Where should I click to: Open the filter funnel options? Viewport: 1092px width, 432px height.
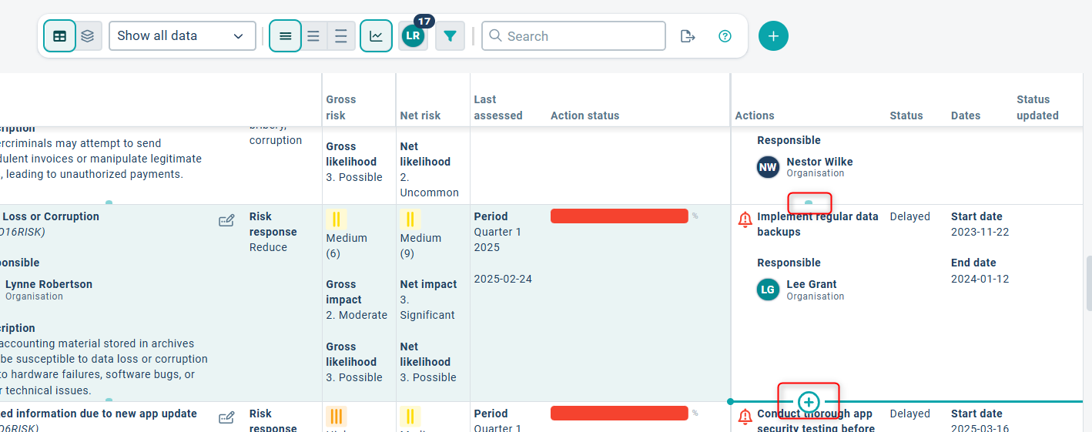[x=450, y=36]
